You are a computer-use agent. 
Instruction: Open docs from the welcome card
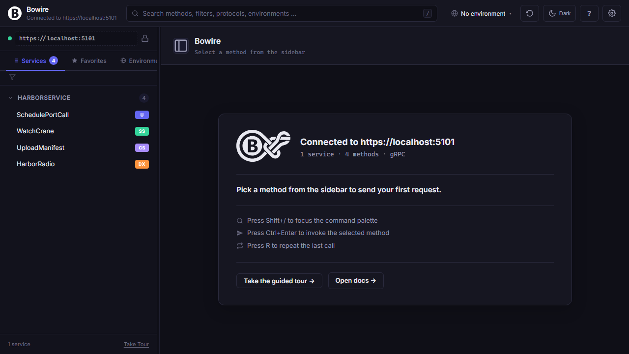point(356,281)
